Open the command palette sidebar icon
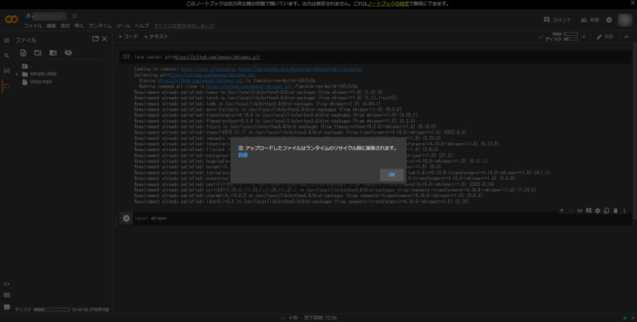This screenshot has width=637, height=322. pos(6,295)
